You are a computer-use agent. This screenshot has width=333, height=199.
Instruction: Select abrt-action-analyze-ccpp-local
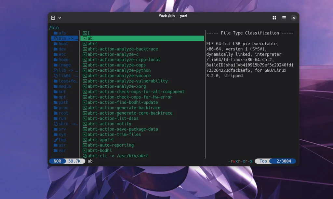click(x=124, y=60)
